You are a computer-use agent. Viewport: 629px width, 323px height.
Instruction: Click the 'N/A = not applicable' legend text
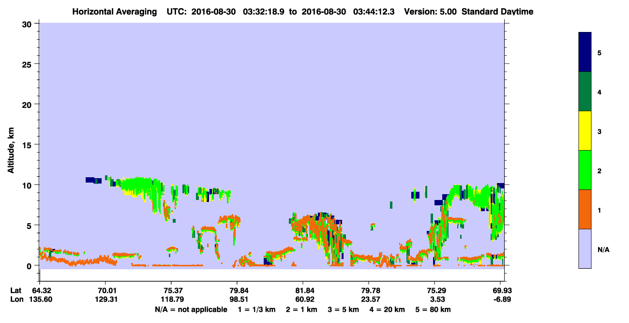pos(191,309)
